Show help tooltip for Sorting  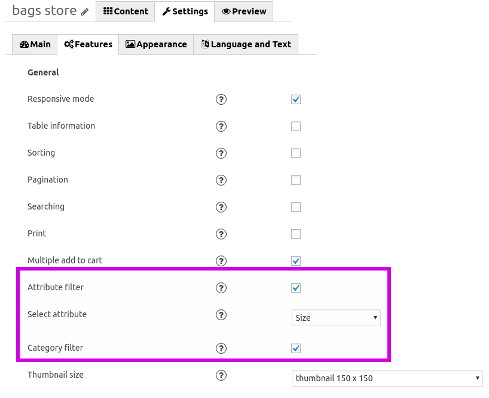[221, 153]
